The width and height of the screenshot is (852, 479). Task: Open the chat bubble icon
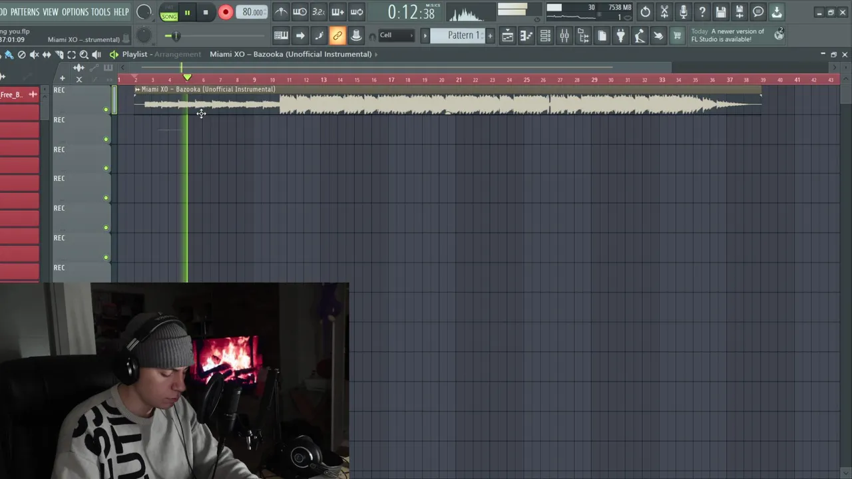click(x=758, y=12)
